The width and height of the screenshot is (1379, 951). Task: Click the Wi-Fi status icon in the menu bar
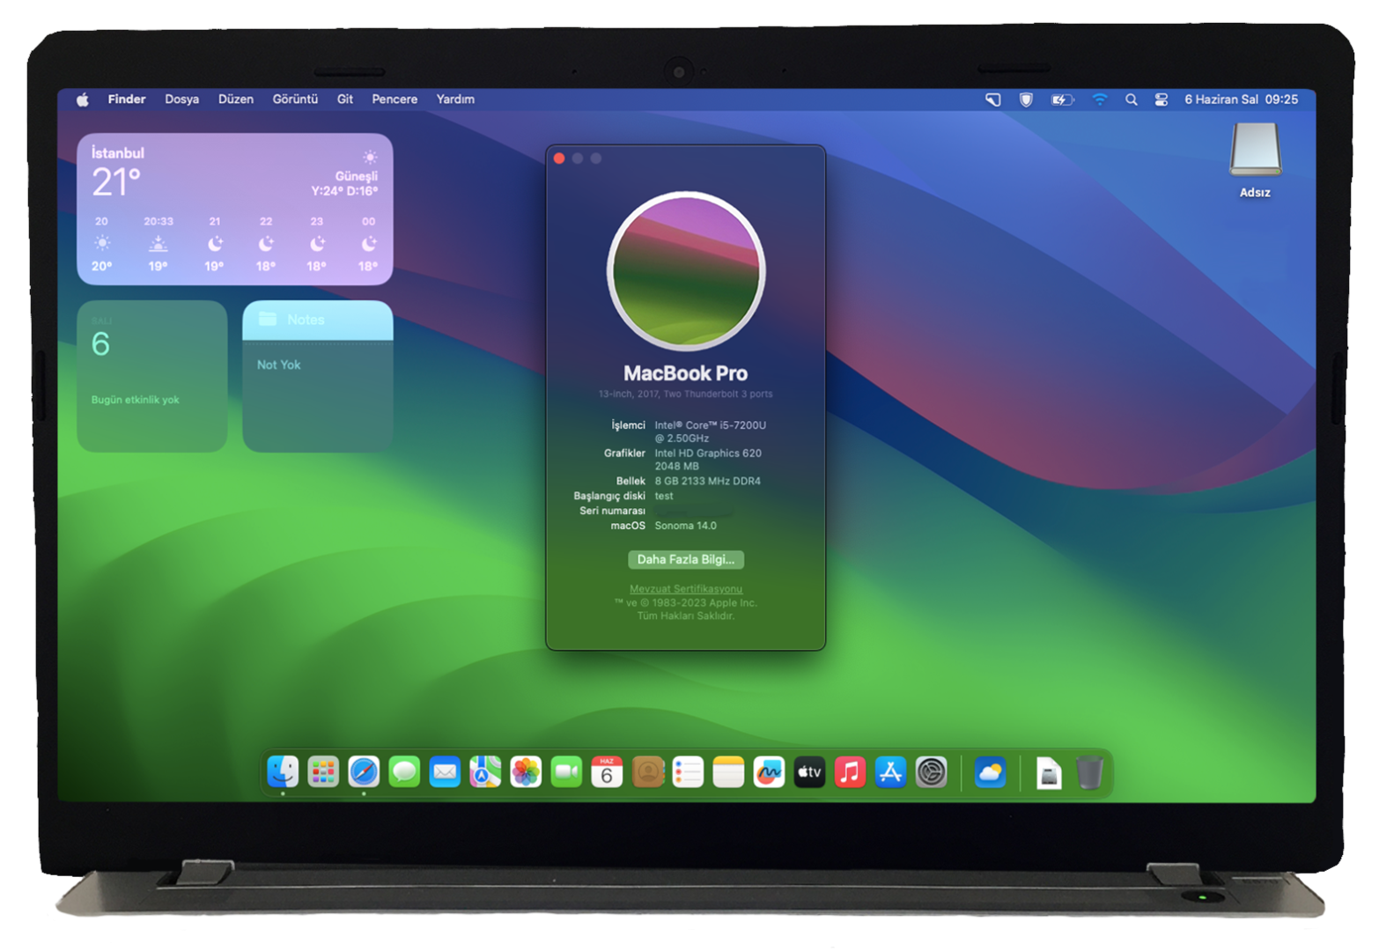pos(1100,100)
